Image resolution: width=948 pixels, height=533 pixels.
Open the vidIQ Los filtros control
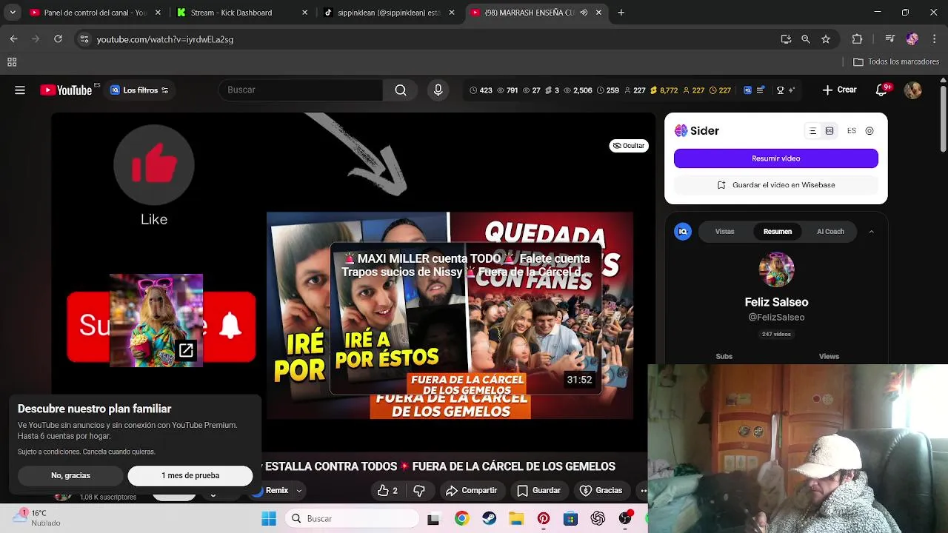pos(139,90)
